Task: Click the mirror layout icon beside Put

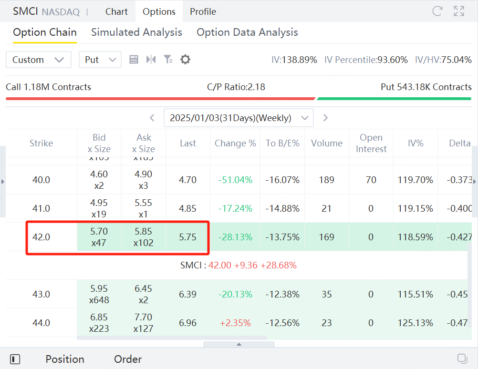Action: click(x=151, y=60)
